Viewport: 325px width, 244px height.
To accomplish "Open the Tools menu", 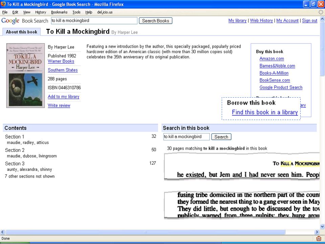I will click(x=76, y=12).
